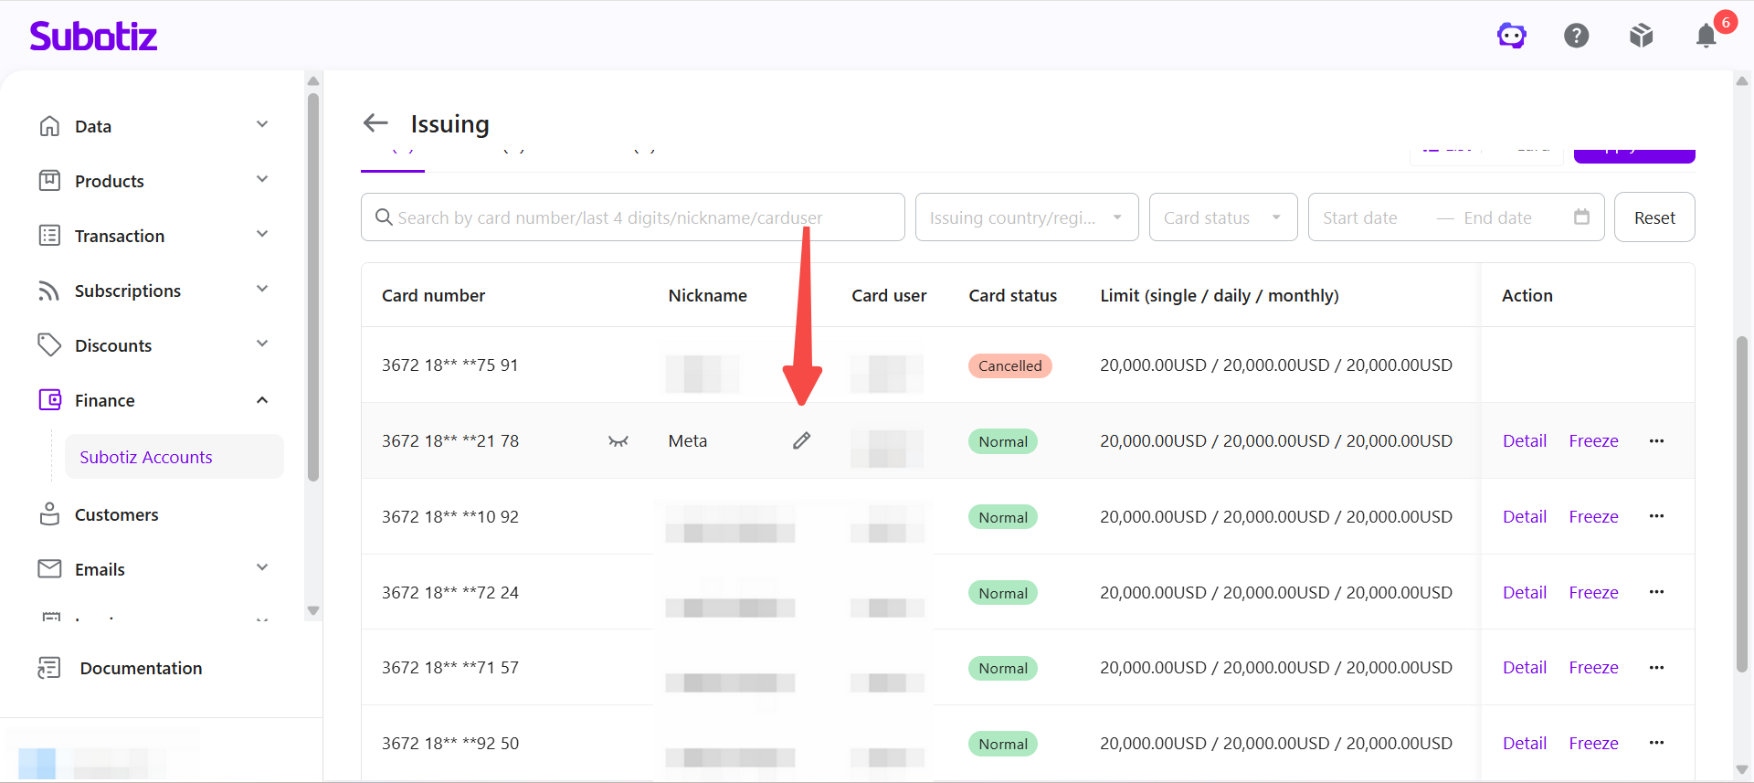Image resolution: width=1754 pixels, height=783 pixels.
Task: Click the Discounts tag icon in sidebar
Action: coord(49,345)
